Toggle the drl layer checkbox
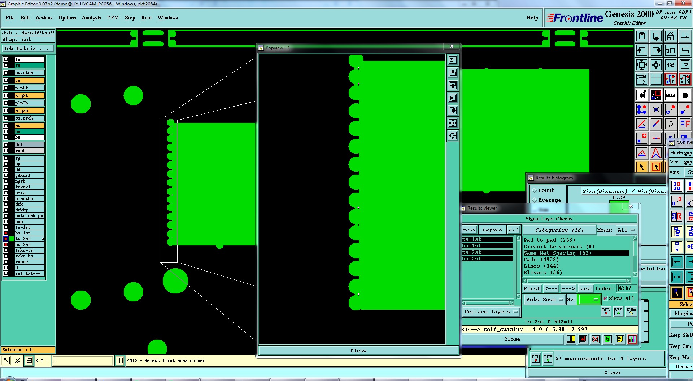The height and width of the screenshot is (381, 693). 6,145
